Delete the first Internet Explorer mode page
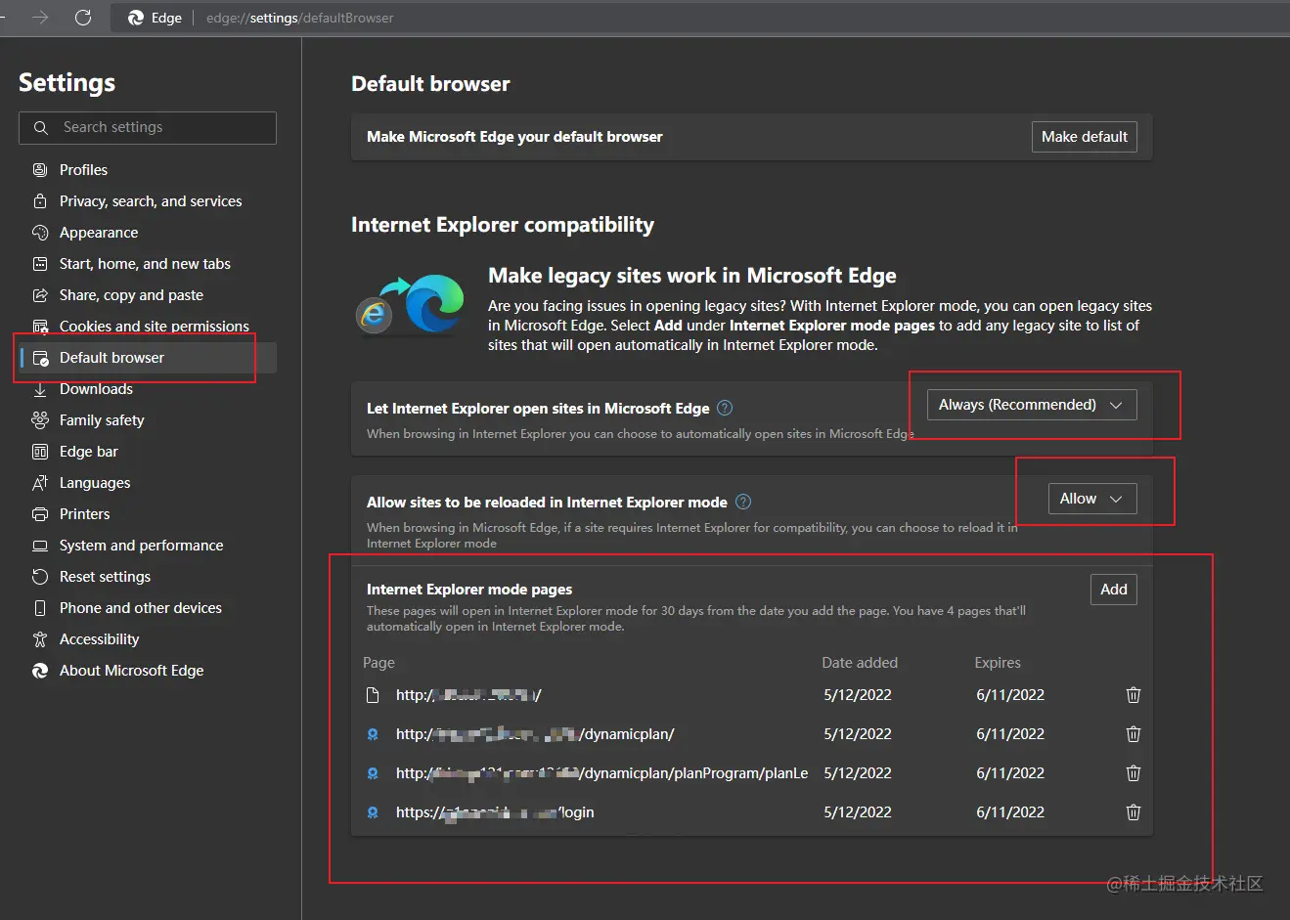This screenshot has width=1290, height=920. tap(1134, 695)
